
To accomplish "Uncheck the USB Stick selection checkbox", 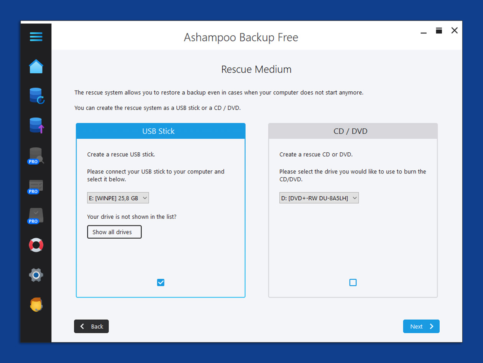I will (161, 282).
